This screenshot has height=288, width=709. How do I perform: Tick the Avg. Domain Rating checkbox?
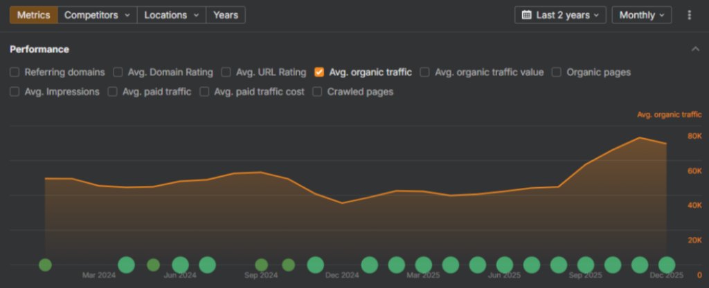coord(118,72)
